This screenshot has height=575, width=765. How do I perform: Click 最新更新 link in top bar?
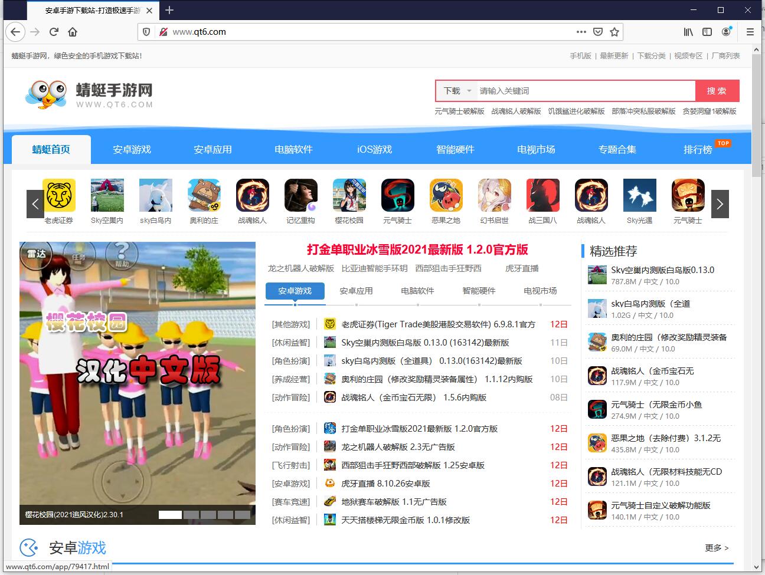click(614, 55)
